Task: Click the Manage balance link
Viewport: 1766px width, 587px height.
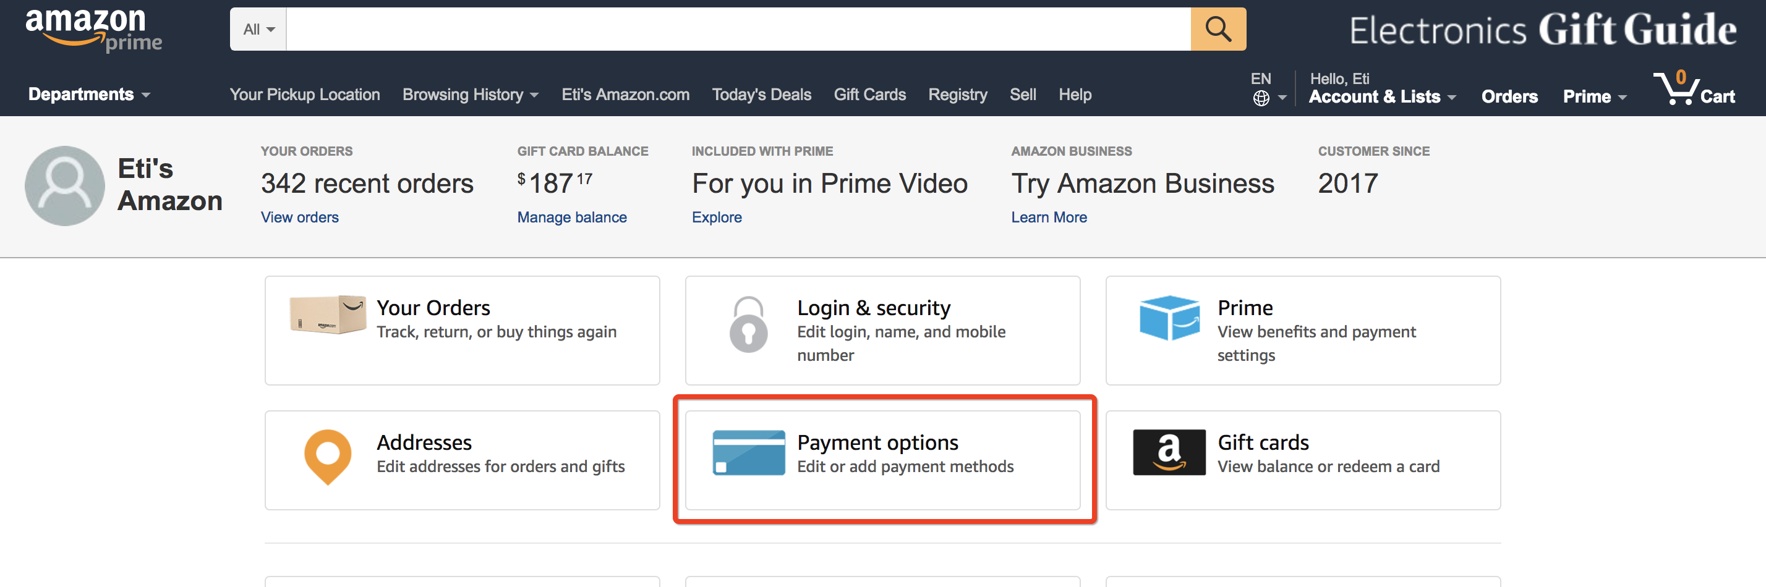Action: (x=572, y=217)
